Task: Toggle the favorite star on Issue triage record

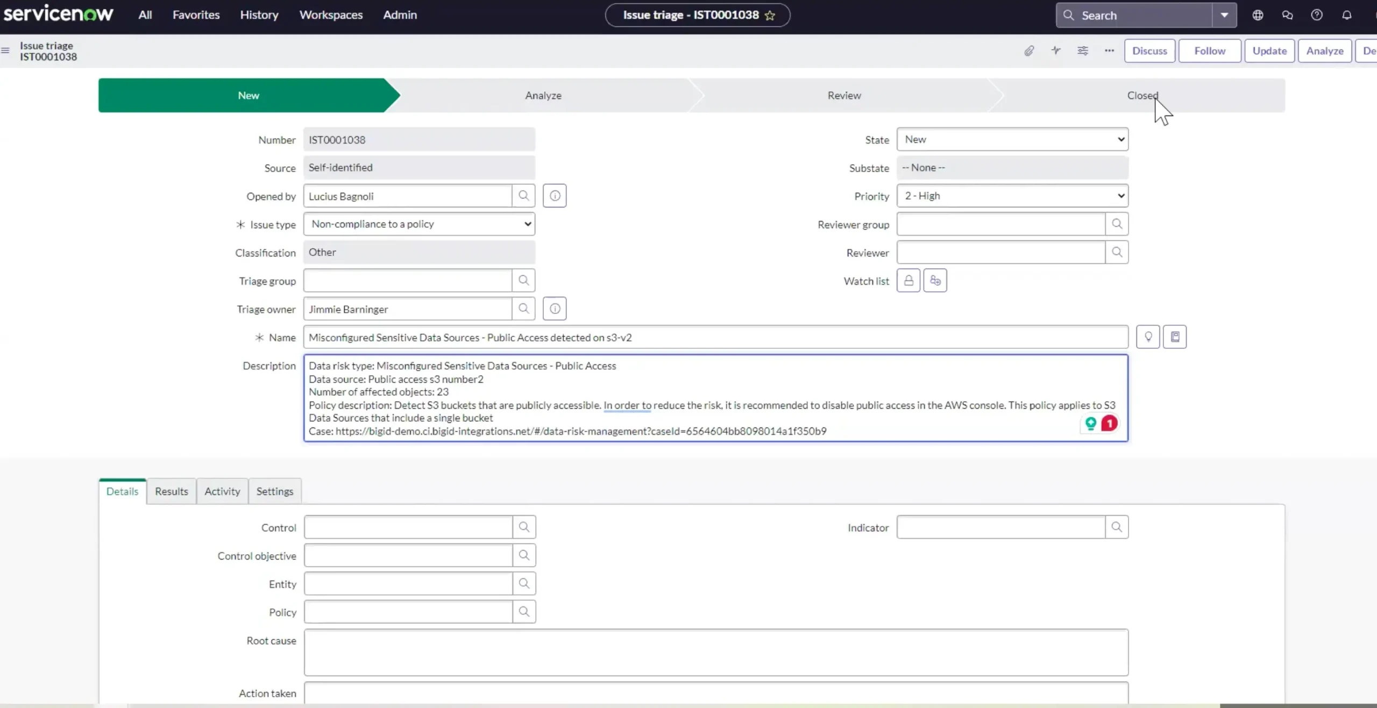Action: [770, 15]
